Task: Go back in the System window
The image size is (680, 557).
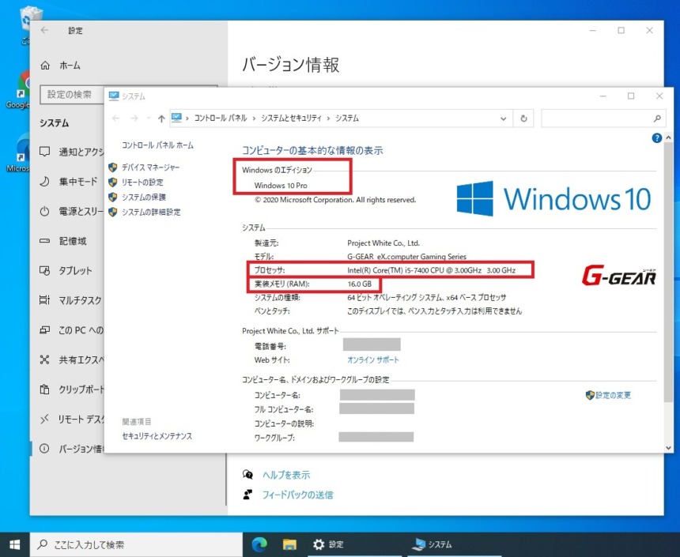Action: coord(115,119)
